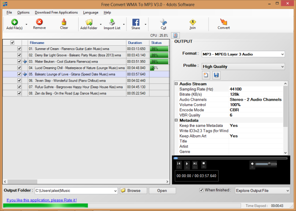The image size is (296, 211).
Task: Click the save profile floppy disk icon
Action: pyautogui.click(x=216, y=75)
